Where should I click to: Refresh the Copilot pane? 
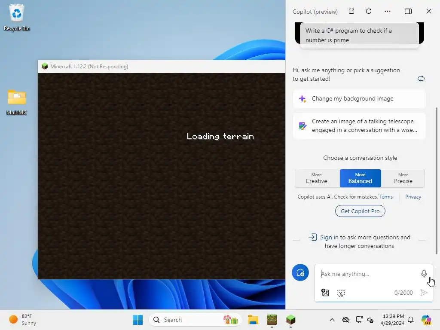point(369,11)
